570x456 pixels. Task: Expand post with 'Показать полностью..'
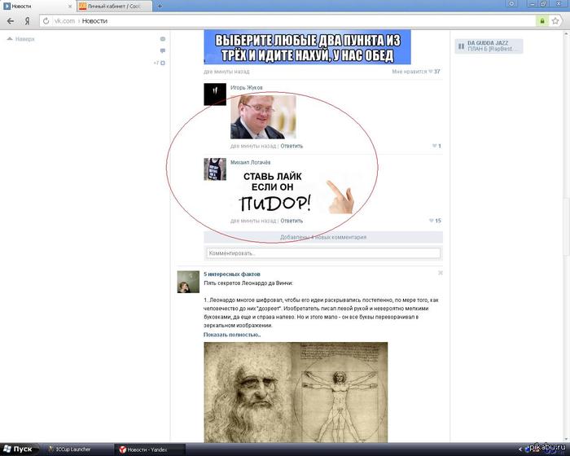tap(232, 335)
